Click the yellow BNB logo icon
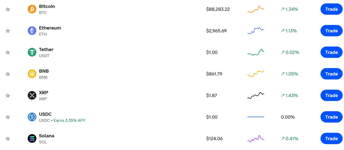Viewport: 344px width, 150px height. (32, 74)
